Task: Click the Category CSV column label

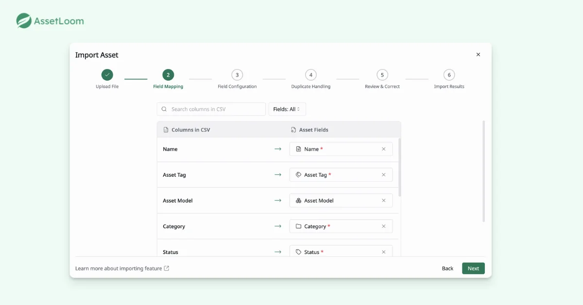Action: pyautogui.click(x=174, y=226)
